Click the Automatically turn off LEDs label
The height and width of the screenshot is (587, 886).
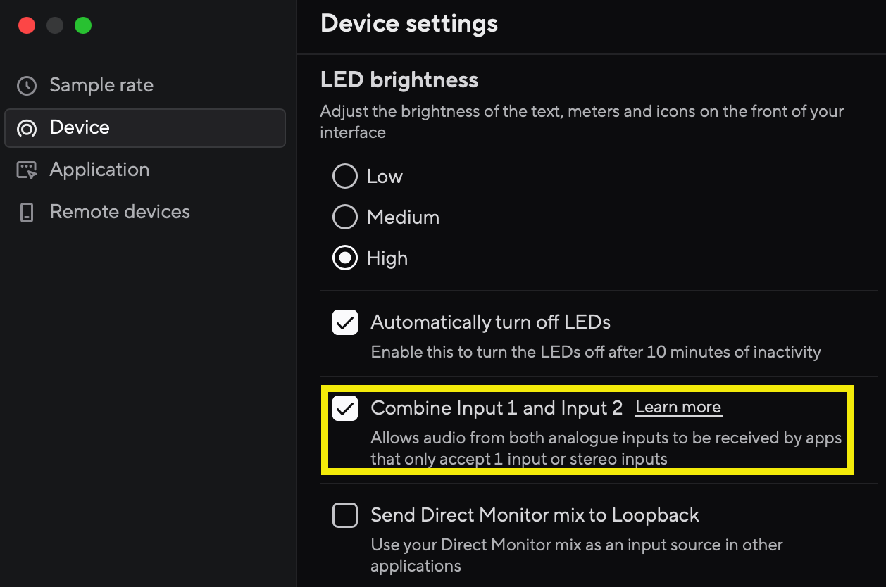pyautogui.click(x=490, y=322)
